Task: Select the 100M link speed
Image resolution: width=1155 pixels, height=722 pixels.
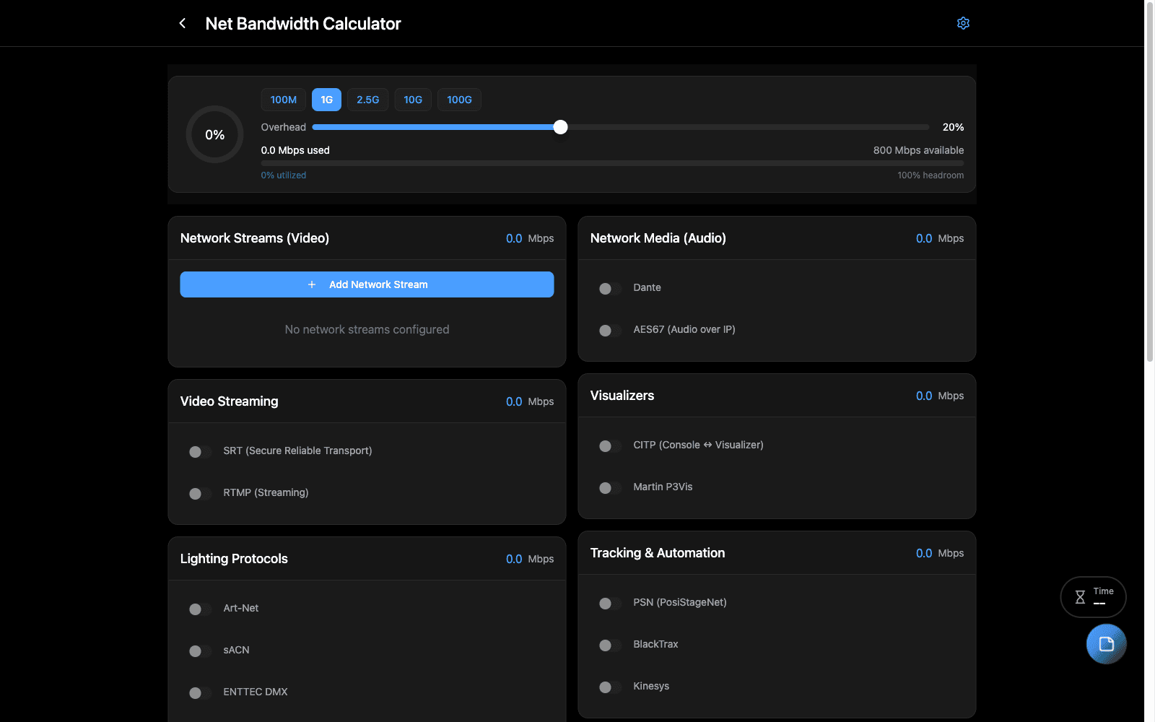Action: pyautogui.click(x=284, y=100)
